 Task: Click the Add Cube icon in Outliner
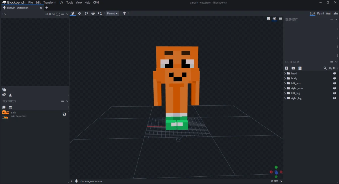pos(286,68)
